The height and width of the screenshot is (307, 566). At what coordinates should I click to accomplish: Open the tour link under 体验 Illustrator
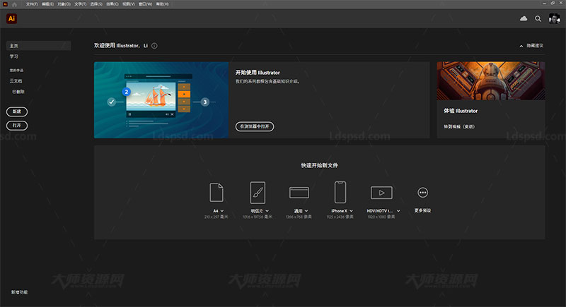tap(459, 127)
